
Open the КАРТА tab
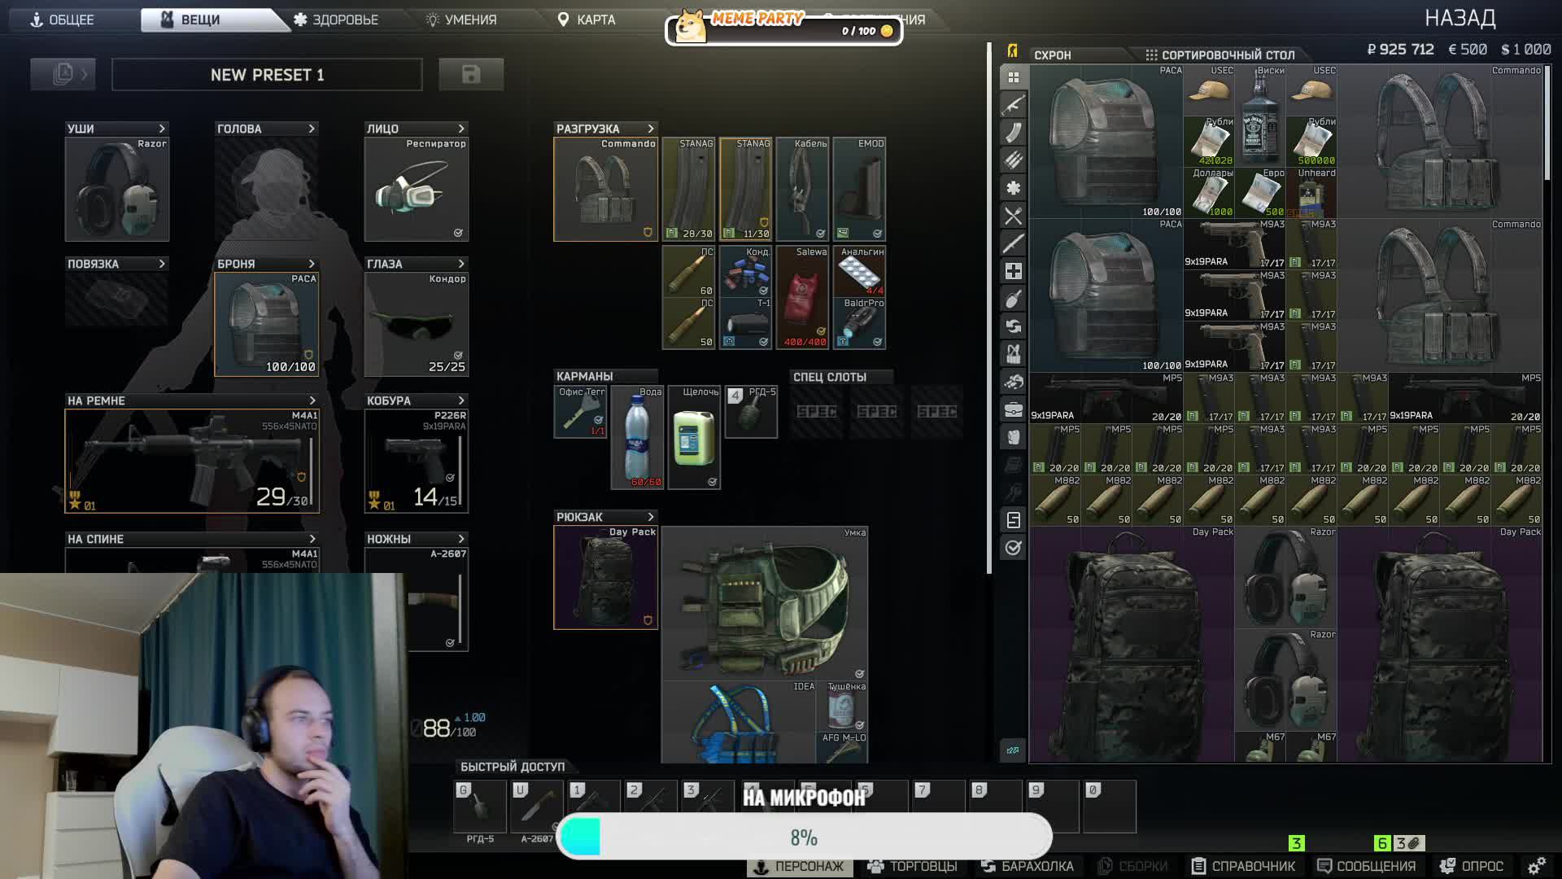(x=586, y=20)
